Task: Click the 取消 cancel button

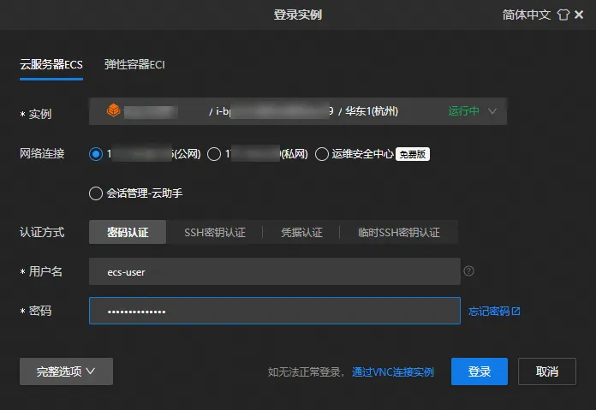Action: (547, 371)
